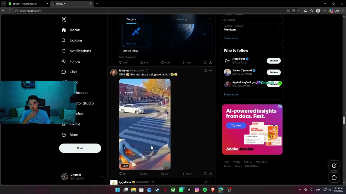The width and height of the screenshot is (346, 194).
Task: Open the More menu in sidebar
Action: (70, 135)
